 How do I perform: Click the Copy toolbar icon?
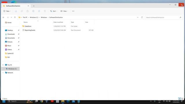click(x=22, y=11)
